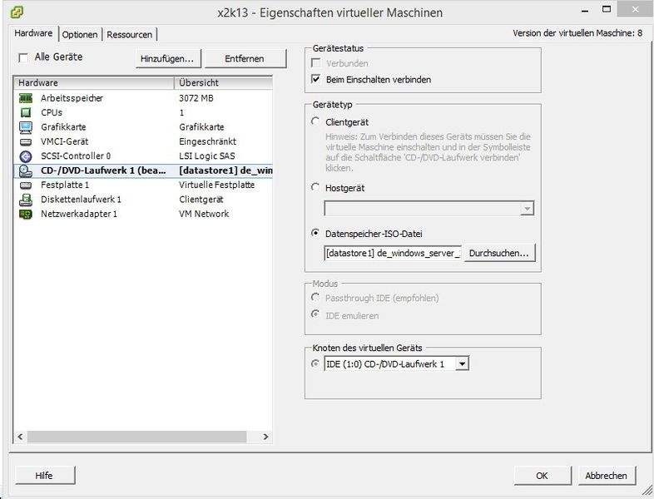The width and height of the screenshot is (654, 499).
Task: Click the Eingeschränkt value
Action: pos(208,141)
